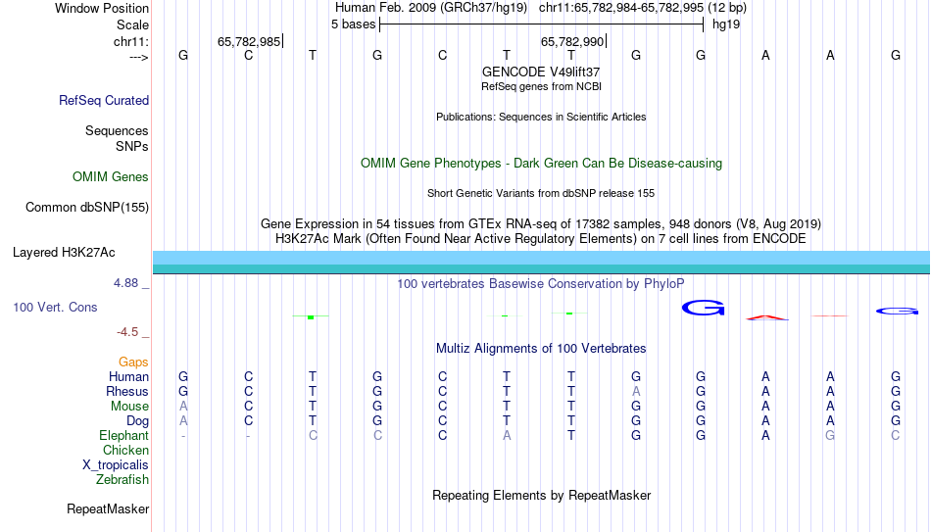Screen dimensions: 931x532
Task: Select the Zebrafish alignment row label
Action: coord(122,480)
